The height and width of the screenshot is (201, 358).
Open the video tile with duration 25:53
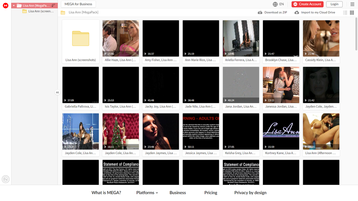[121, 88]
